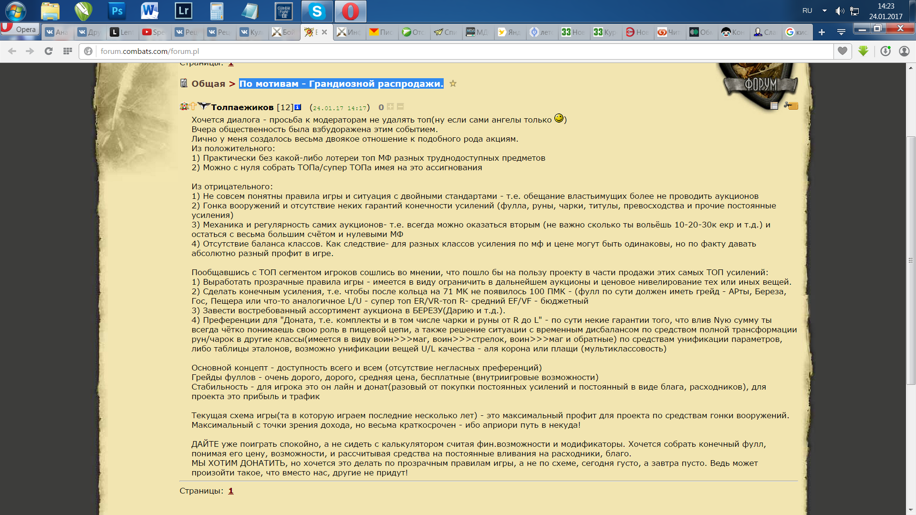Image resolution: width=916 pixels, height=515 pixels.
Task: Switch to Google tab 'кис'
Action: point(798,32)
